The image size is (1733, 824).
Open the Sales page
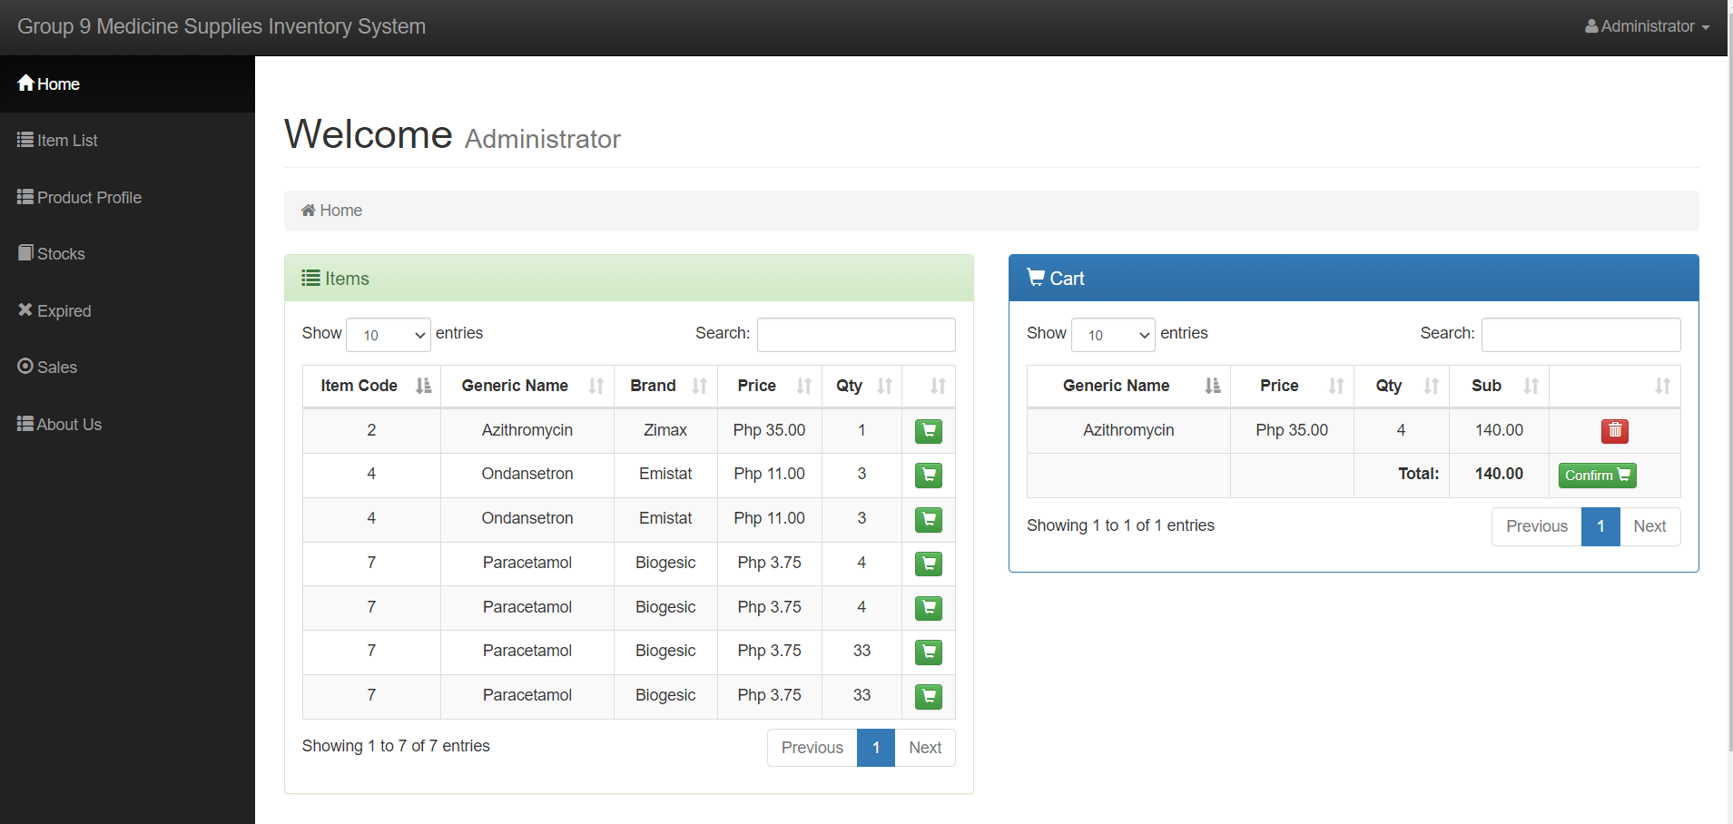coord(127,368)
